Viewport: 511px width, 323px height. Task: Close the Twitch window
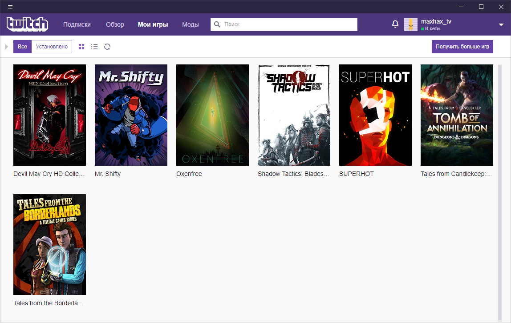point(501,7)
